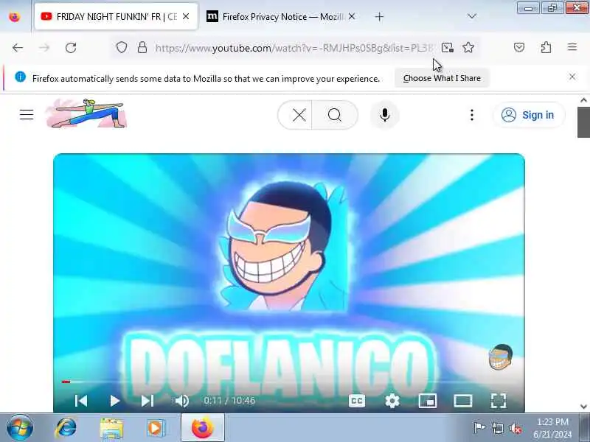Click Choose What I Share button

pyautogui.click(x=442, y=78)
